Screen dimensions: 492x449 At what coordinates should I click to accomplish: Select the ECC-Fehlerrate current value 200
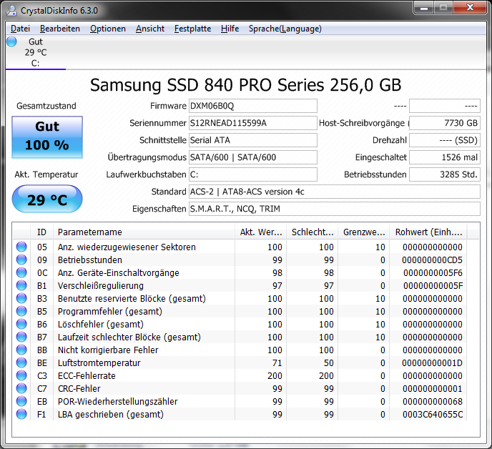click(x=275, y=375)
